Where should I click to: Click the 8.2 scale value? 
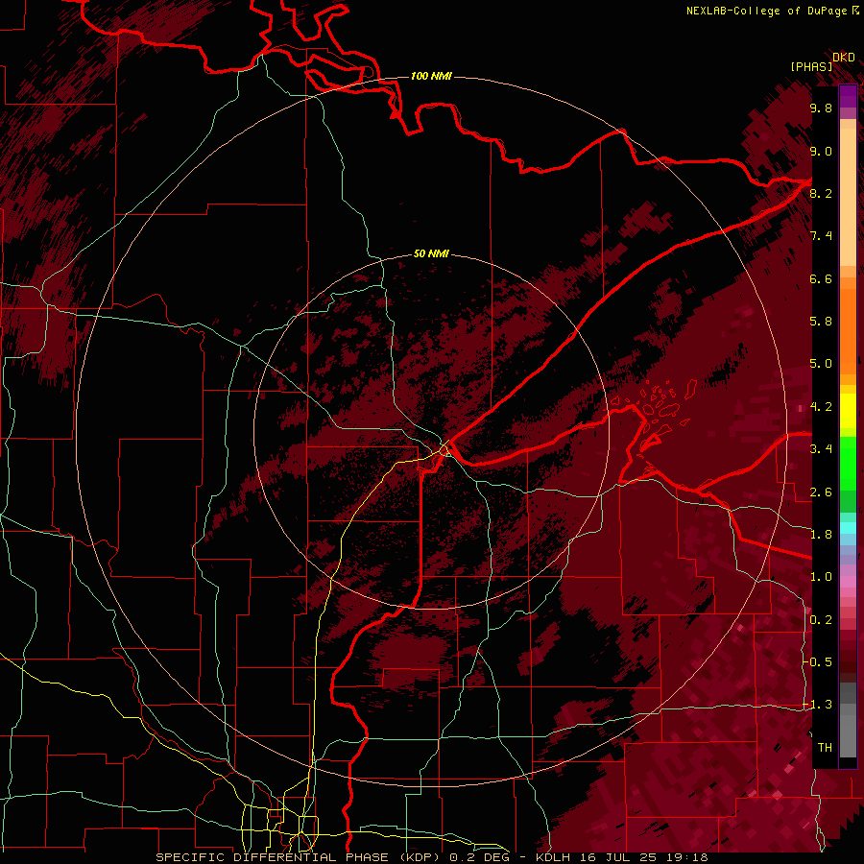pyautogui.click(x=821, y=193)
